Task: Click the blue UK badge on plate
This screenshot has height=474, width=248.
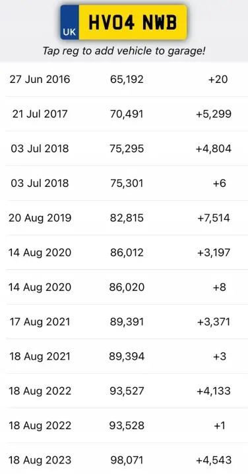Action: pyautogui.click(x=70, y=22)
